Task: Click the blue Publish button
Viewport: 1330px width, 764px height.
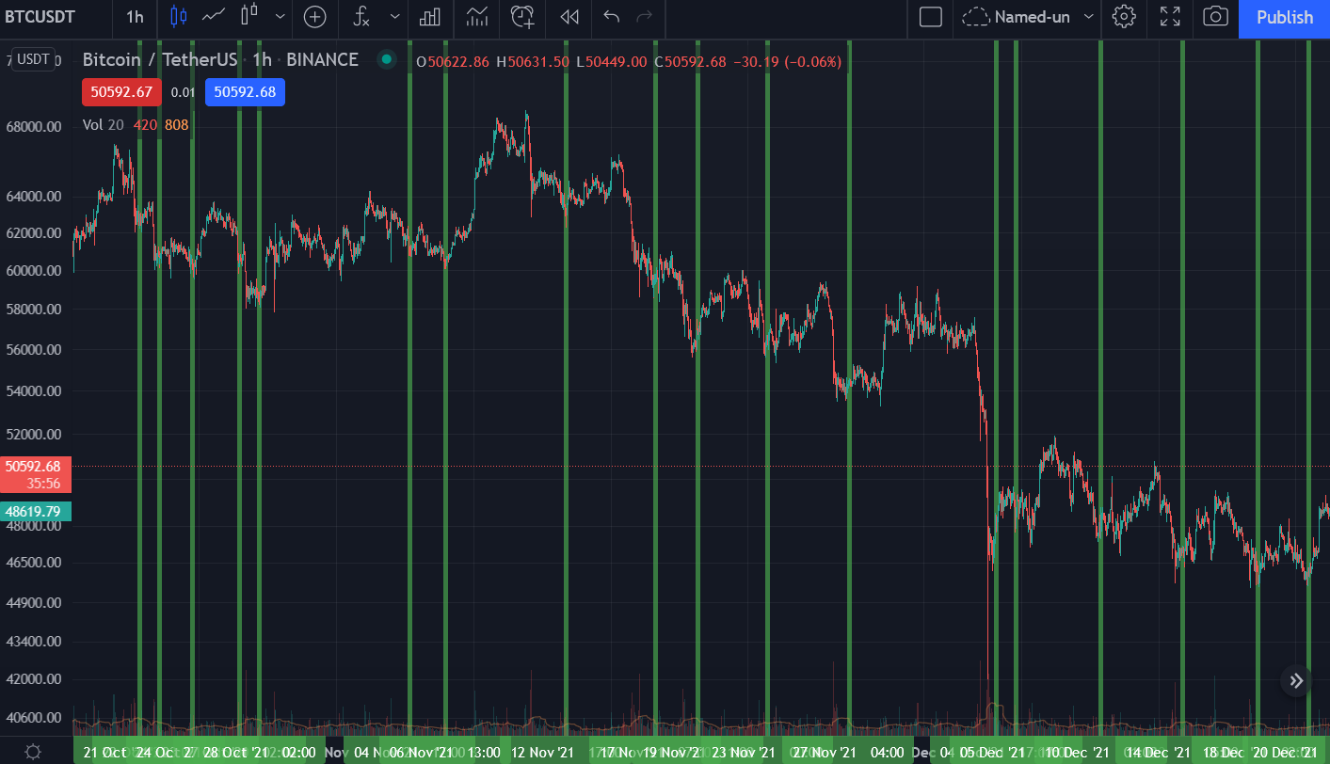Action: (x=1284, y=17)
